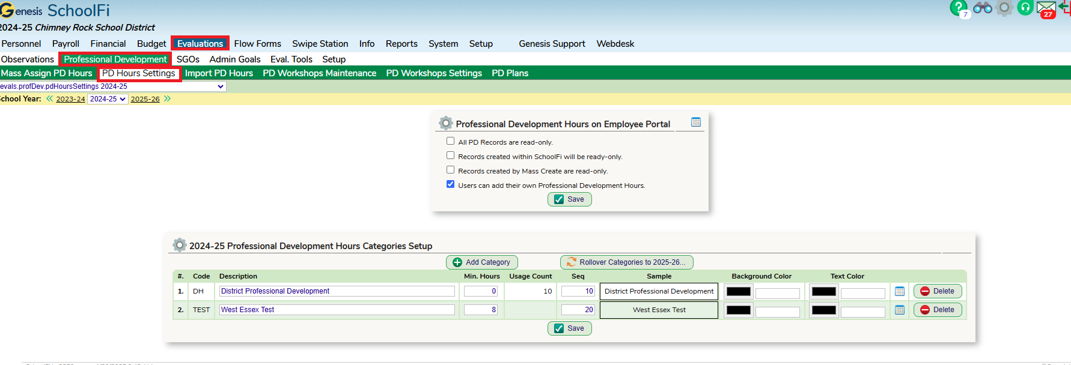
Task: Go to next school year double arrow
Action: pos(167,98)
